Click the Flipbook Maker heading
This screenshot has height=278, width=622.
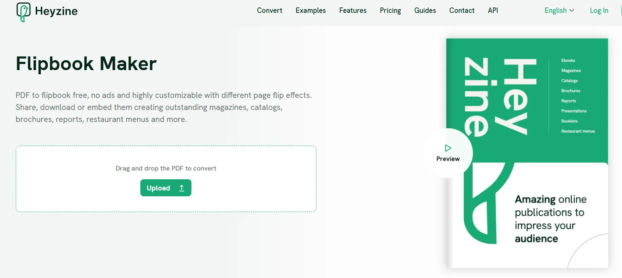86,63
